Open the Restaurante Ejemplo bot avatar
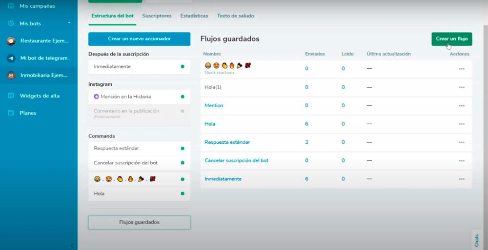This screenshot has width=488, height=250. click(11, 41)
